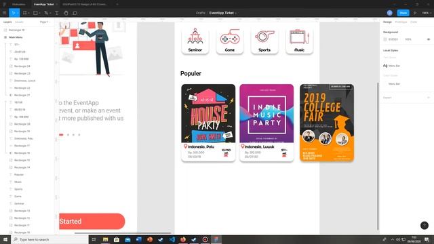Show hidden system tray icons
The height and width of the screenshot is (244, 434).
(x=392, y=239)
